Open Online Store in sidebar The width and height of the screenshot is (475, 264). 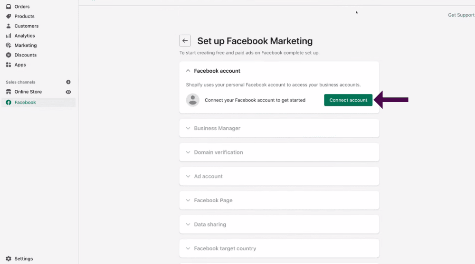pos(28,92)
